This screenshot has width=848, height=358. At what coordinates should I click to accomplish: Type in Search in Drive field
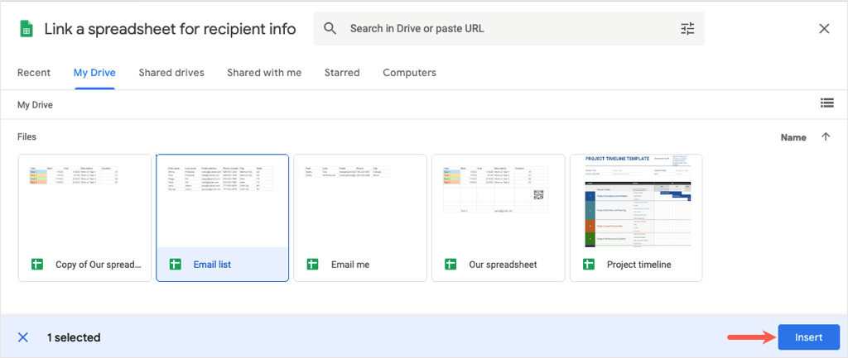(x=505, y=29)
